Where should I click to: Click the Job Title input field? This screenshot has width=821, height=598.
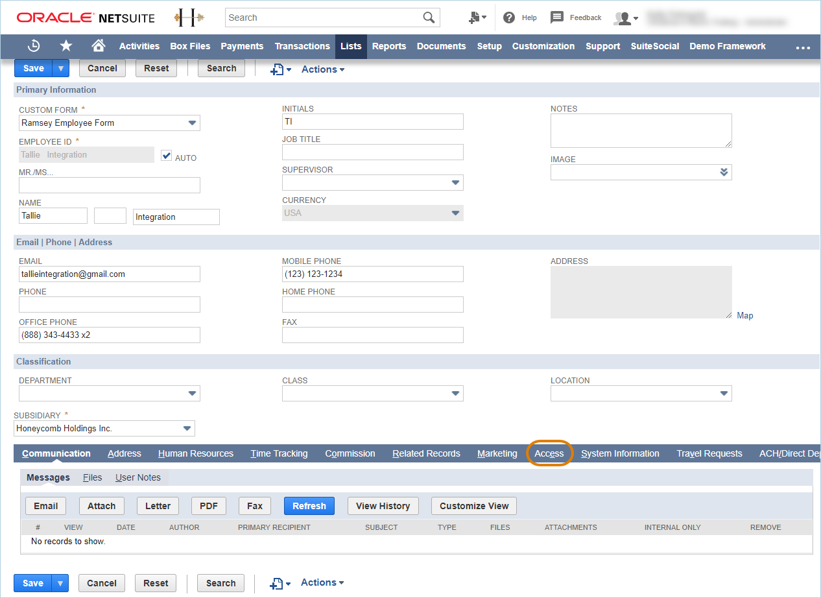373,152
